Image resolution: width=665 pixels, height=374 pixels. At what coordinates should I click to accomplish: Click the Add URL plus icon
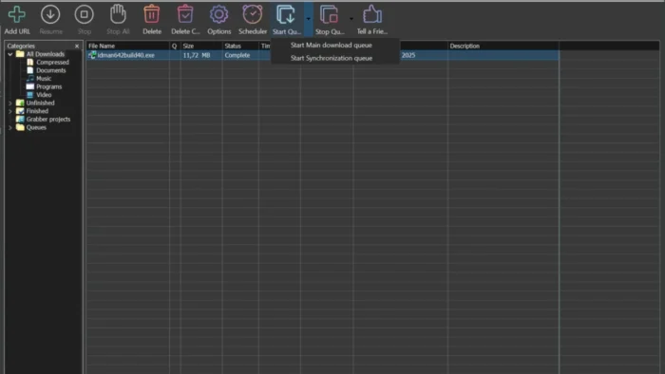pos(17,15)
